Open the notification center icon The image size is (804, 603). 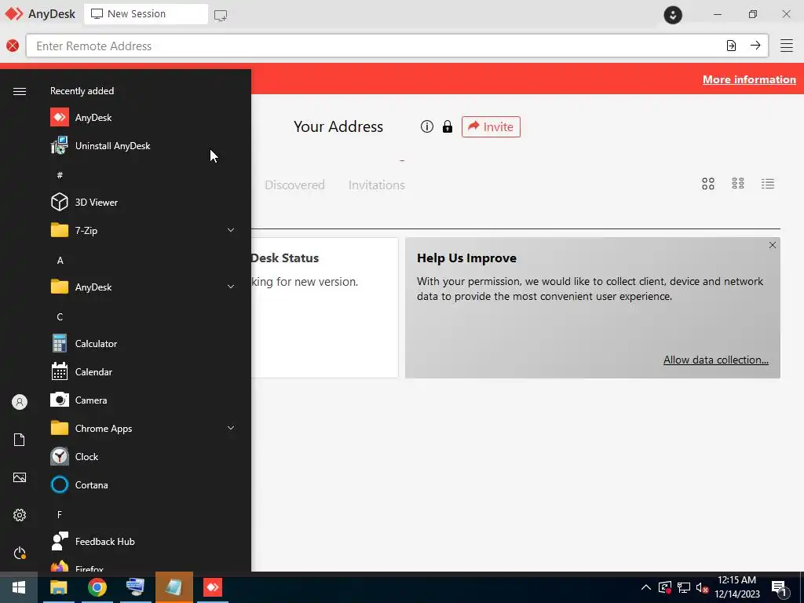[779, 588]
